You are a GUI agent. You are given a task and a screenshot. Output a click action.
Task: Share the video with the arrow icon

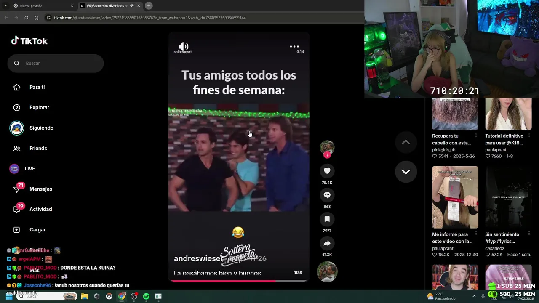[x=327, y=243]
